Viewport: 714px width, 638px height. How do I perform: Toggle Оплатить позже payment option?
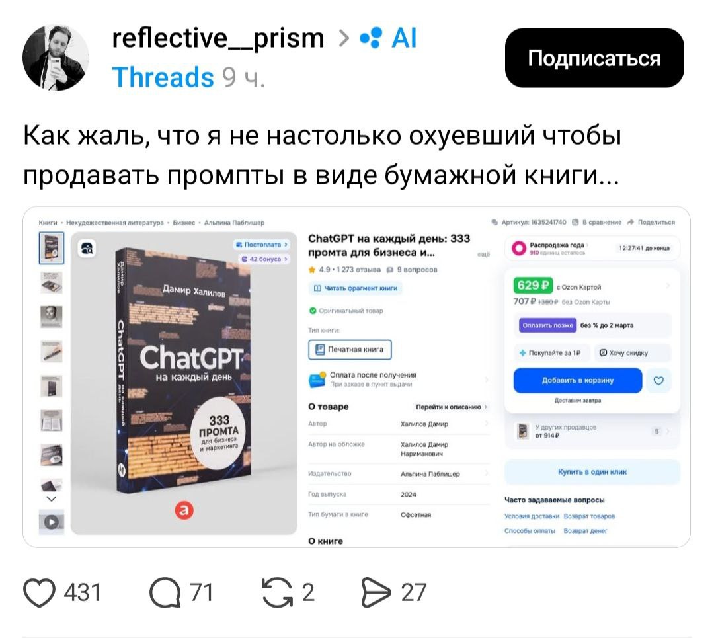pyautogui.click(x=547, y=325)
